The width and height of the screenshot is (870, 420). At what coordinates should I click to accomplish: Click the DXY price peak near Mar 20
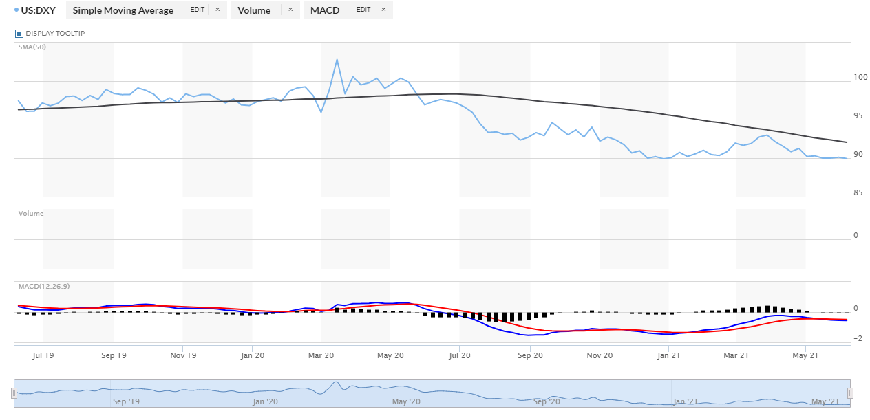[x=337, y=60]
